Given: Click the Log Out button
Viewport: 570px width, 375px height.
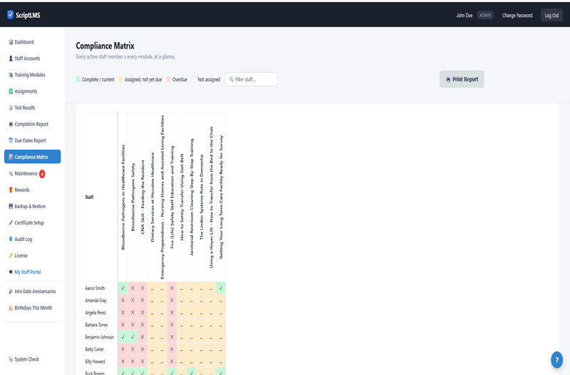Looking at the screenshot, I should (x=551, y=15).
